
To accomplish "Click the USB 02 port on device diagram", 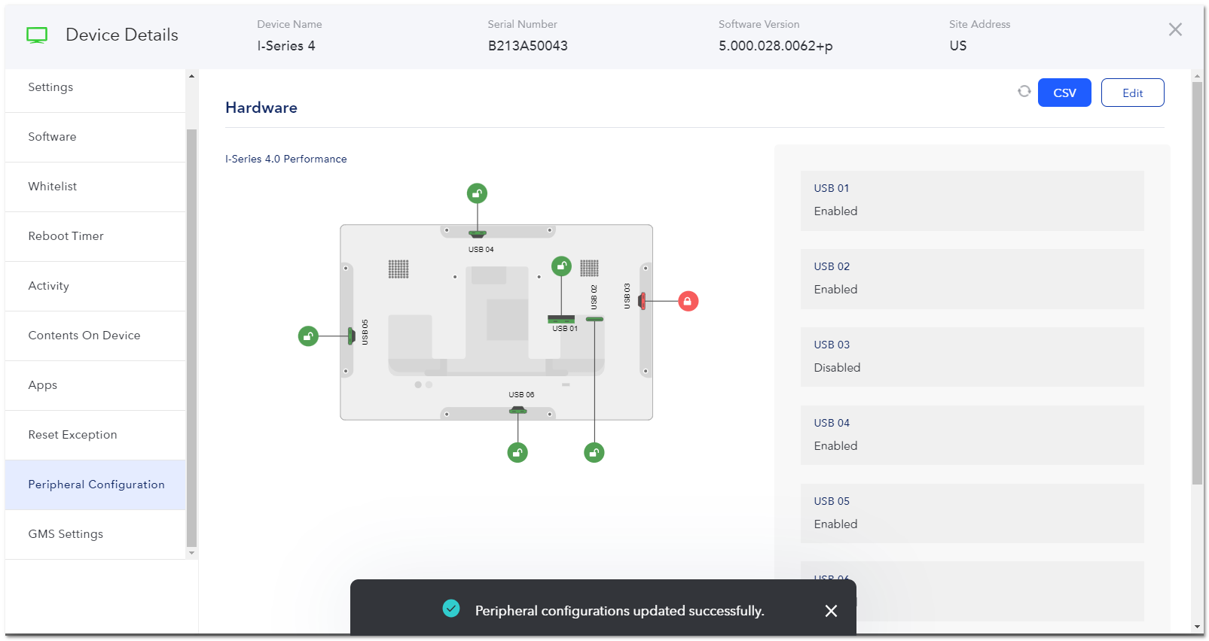I will coord(594,319).
